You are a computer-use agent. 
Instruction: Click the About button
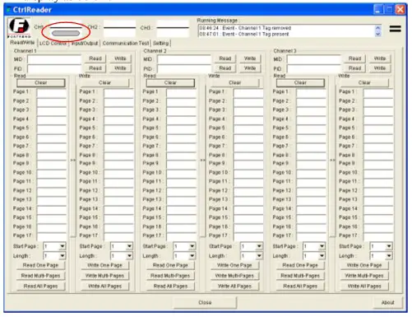(x=387, y=302)
